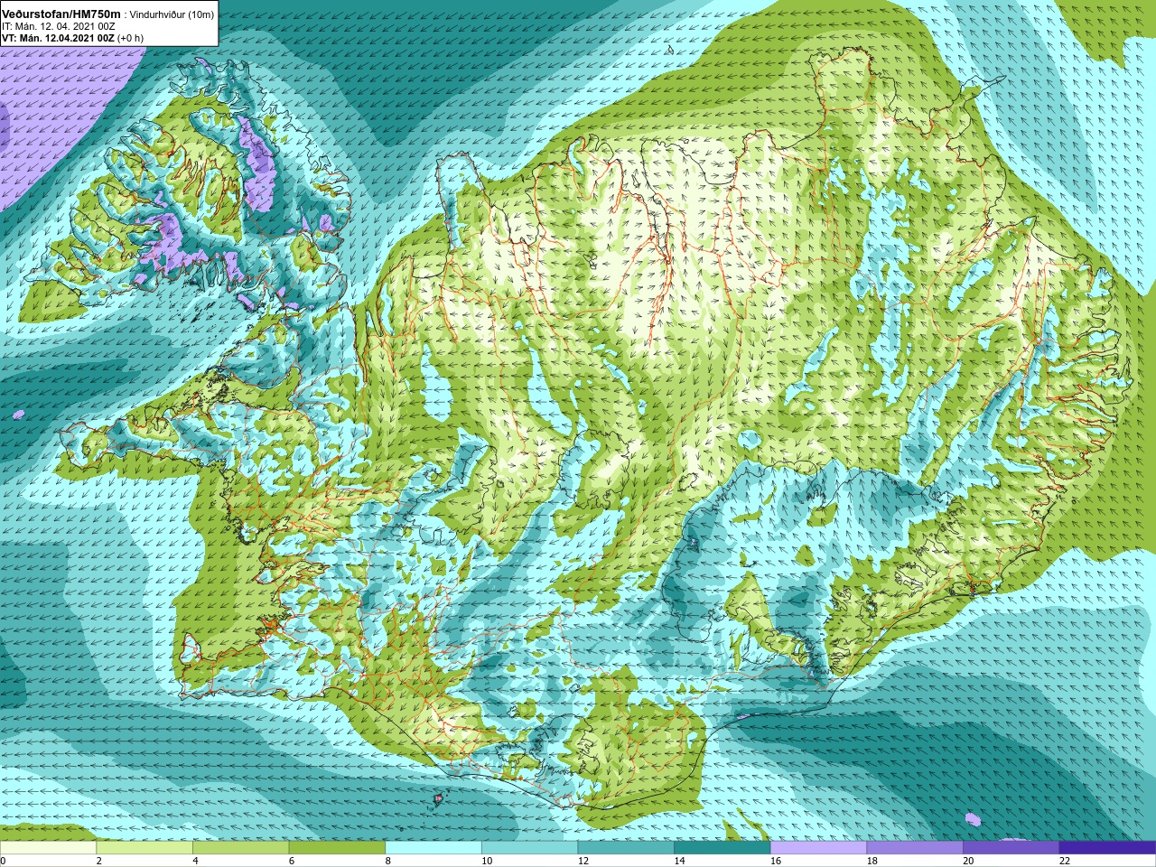This screenshot has width=1156, height=867.
Task: Click the 16–18 light purple legend swatch
Action: [x=818, y=848]
